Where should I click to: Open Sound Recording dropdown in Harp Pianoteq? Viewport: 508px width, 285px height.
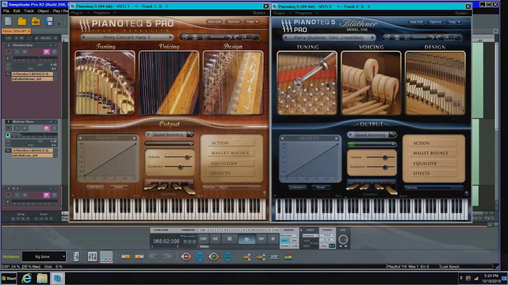coord(169,135)
